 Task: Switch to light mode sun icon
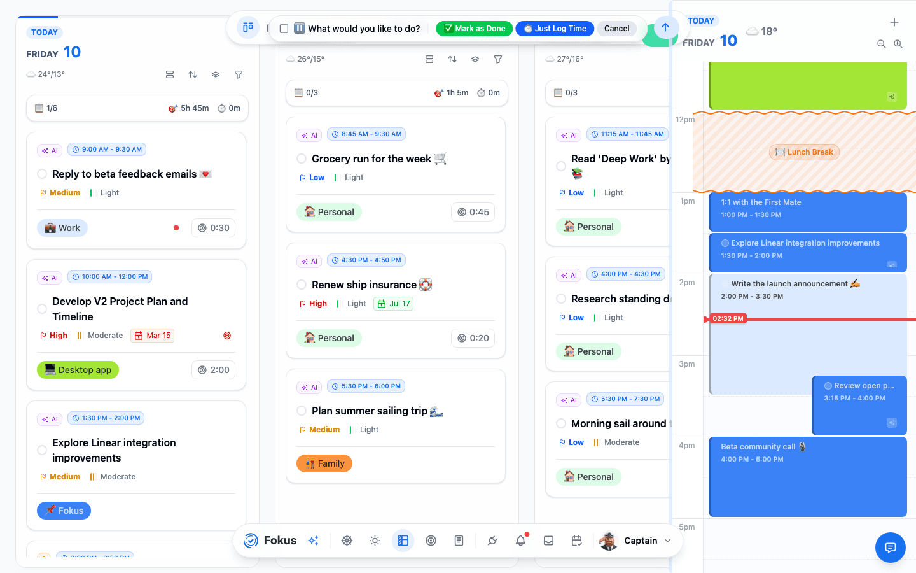375,541
